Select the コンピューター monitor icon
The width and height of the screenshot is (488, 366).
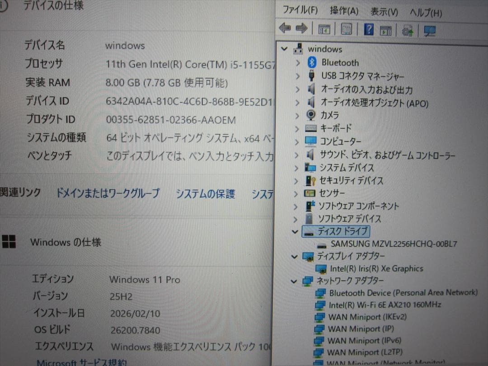(310, 141)
